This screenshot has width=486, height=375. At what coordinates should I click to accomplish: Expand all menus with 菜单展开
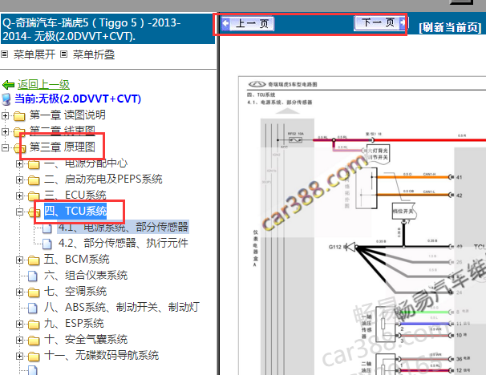(34, 54)
